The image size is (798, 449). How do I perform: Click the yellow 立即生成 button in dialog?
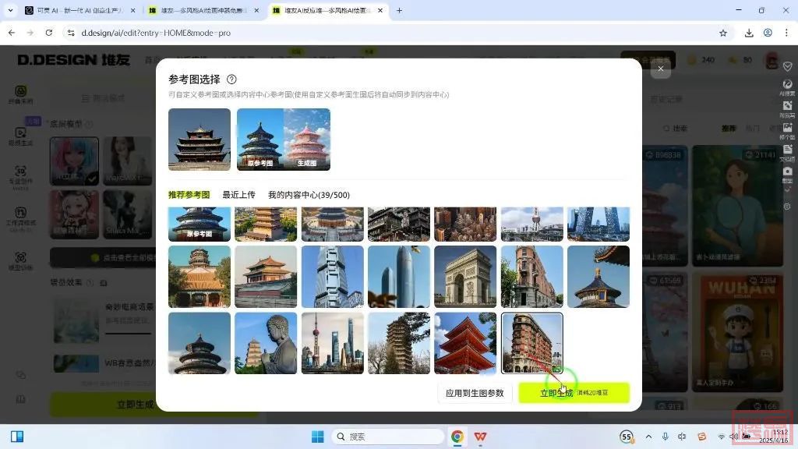click(574, 393)
